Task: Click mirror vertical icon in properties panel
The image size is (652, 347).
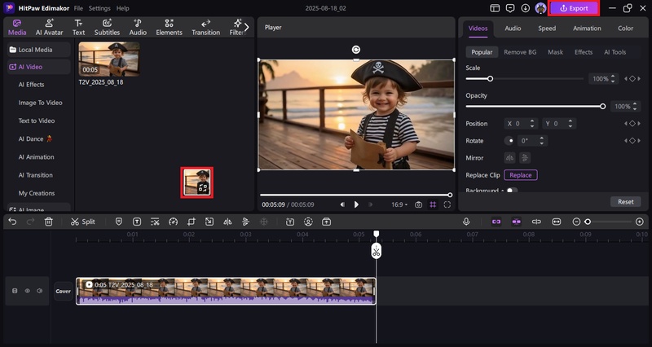Action: [525, 158]
